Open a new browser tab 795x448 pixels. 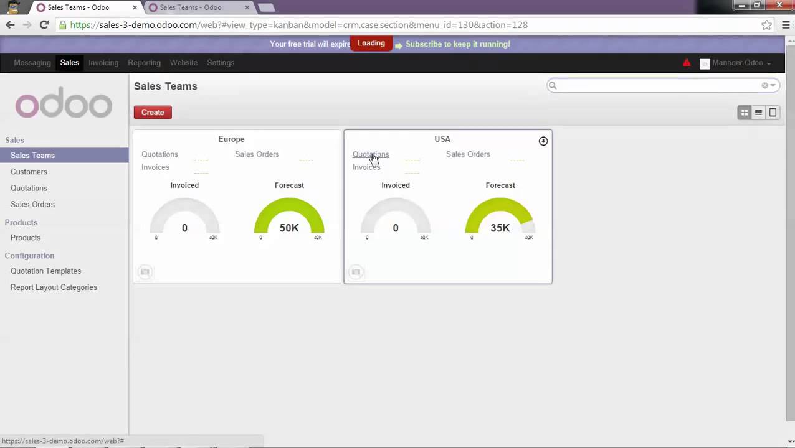click(x=266, y=8)
